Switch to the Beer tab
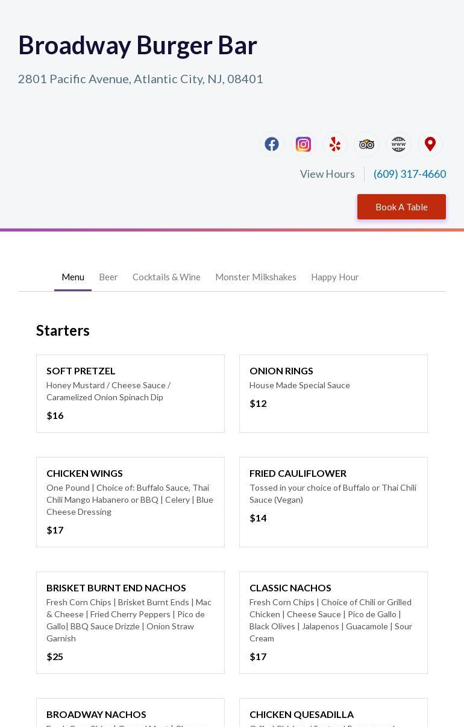Image resolution: width=464 pixels, height=727 pixels. [x=108, y=277]
